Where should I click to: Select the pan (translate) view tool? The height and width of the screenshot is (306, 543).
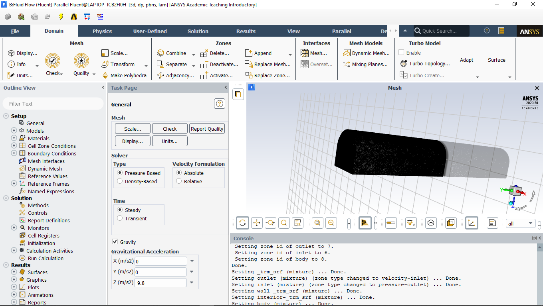click(257, 223)
